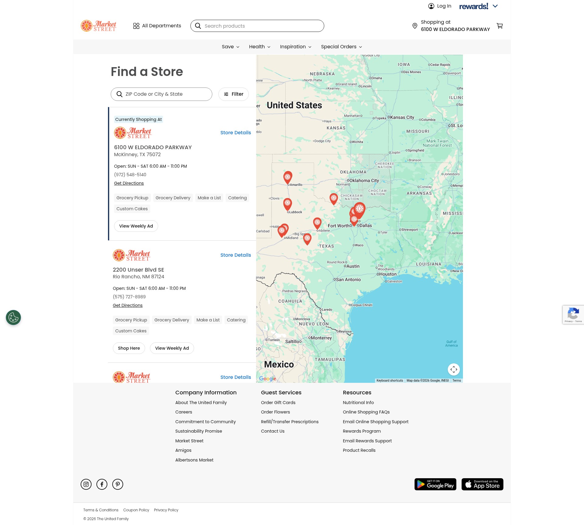
Task: View Weekly Ad for McKinney store
Action: [x=136, y=226]
